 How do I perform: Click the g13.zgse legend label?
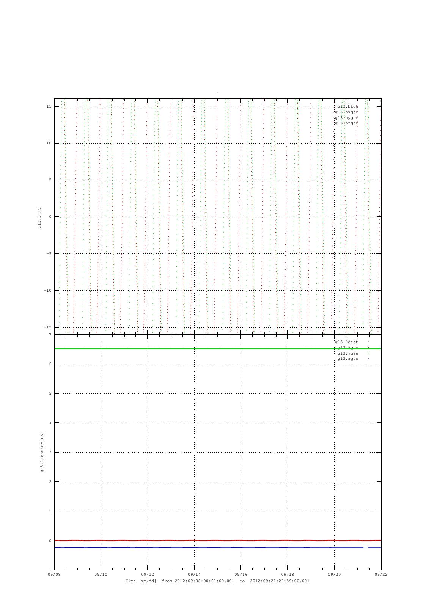(x=347, y=359)
